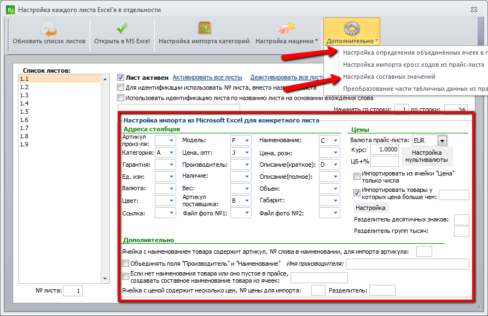
Task: Open Настройка импорта категорий box icon
Action: pos(204,28)
